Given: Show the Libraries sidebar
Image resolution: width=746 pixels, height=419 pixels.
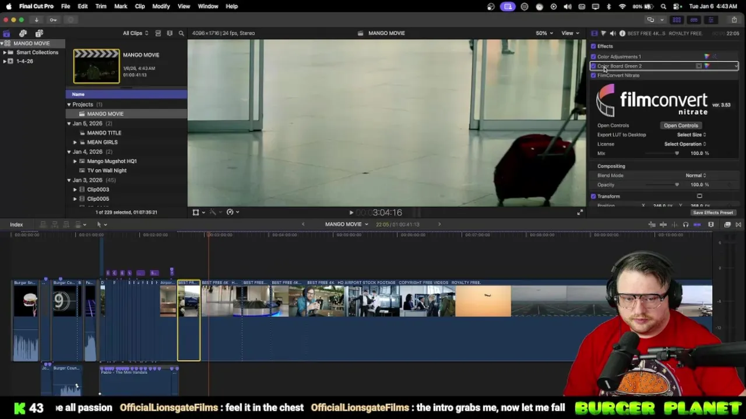Looking at the screenshot, I should pyautogui.click(x=6, y=33).
